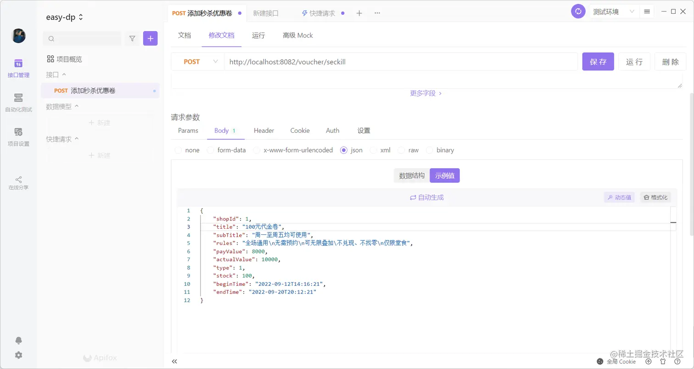Click the request URL input field
Image resolution: width=694 pixels, height=369 pixels.
[401, 62]
